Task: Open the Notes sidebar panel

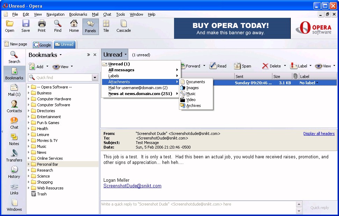Action: (14, 139)
